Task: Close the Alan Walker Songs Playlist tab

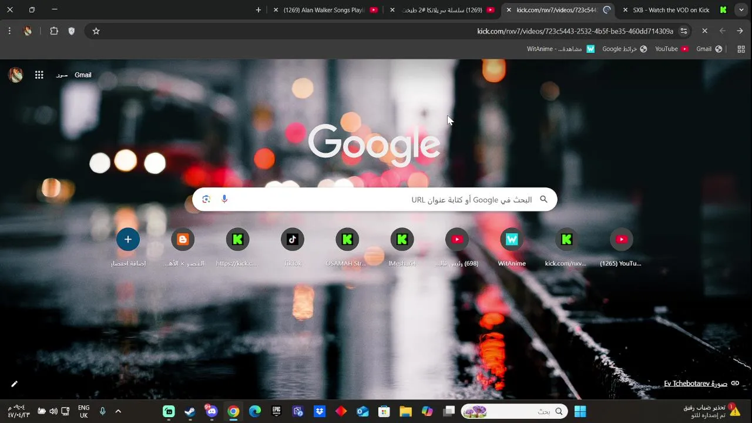Action: (276, 10)
